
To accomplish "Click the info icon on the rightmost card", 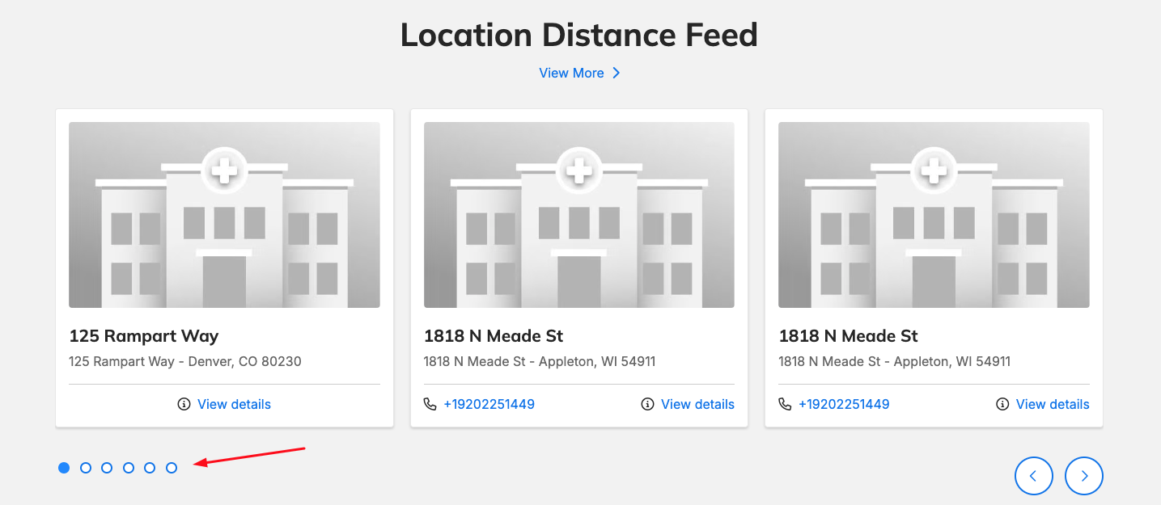I will coord(1002,404).
